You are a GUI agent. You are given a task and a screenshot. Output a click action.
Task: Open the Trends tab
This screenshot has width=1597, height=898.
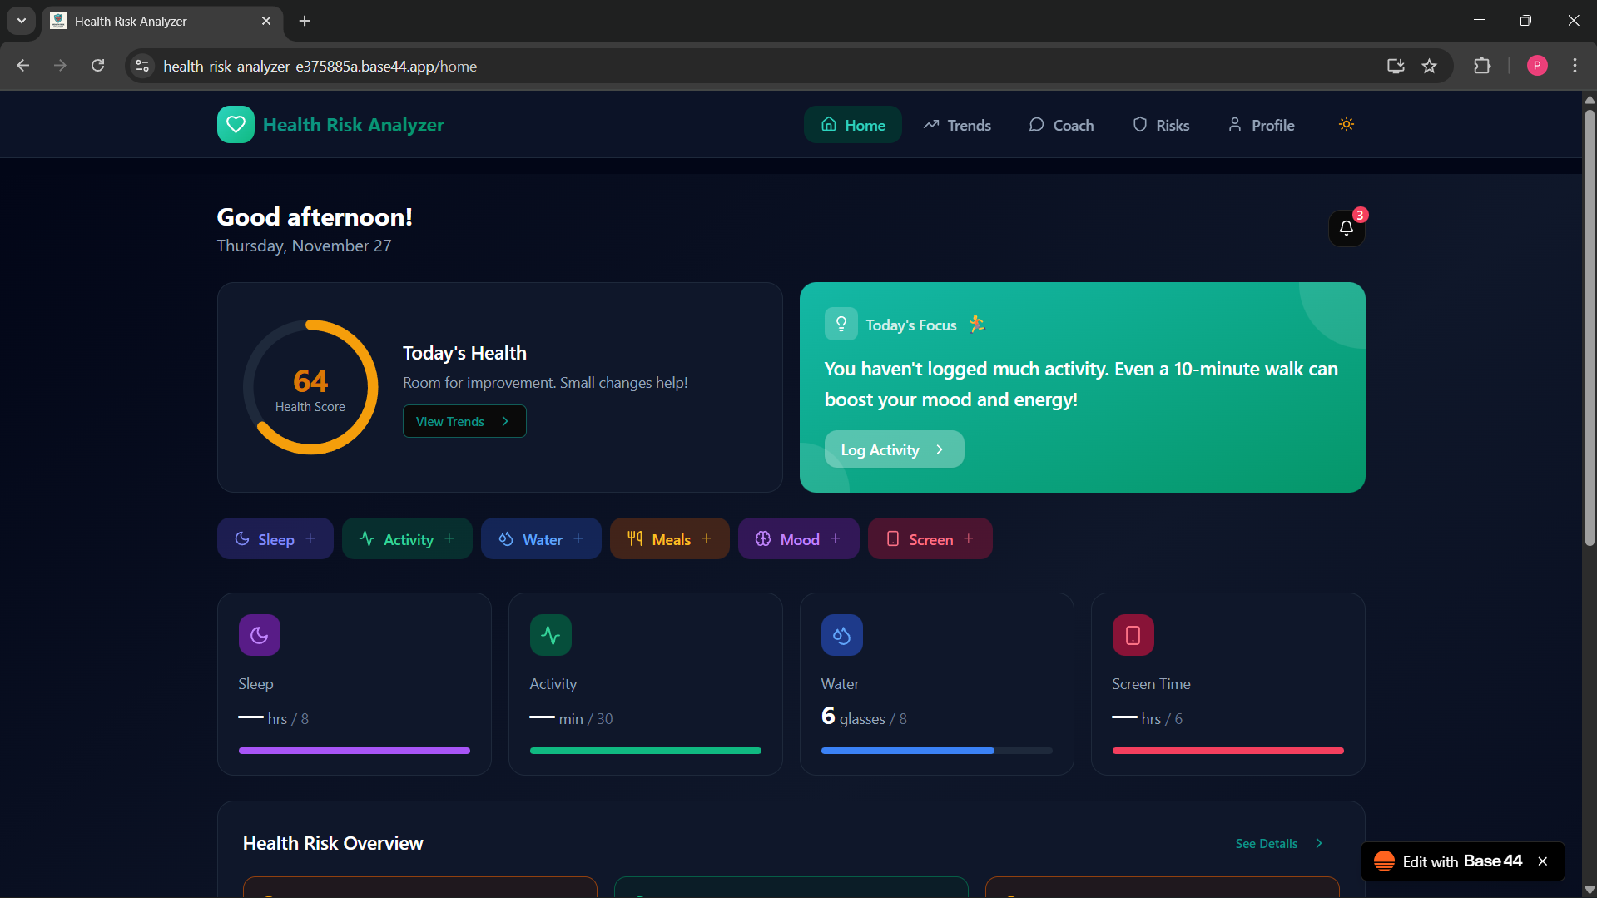coord(957,125)
